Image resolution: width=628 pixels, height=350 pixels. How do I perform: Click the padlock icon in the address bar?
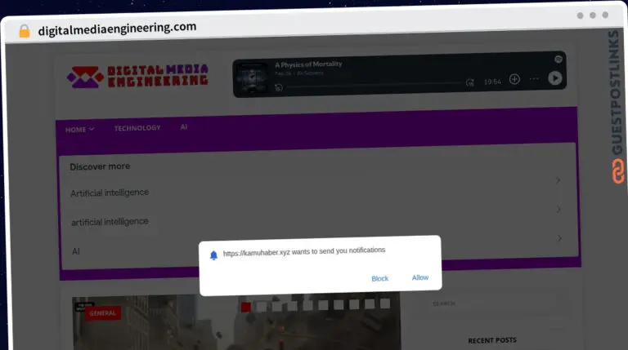click(x=24, y=31)
